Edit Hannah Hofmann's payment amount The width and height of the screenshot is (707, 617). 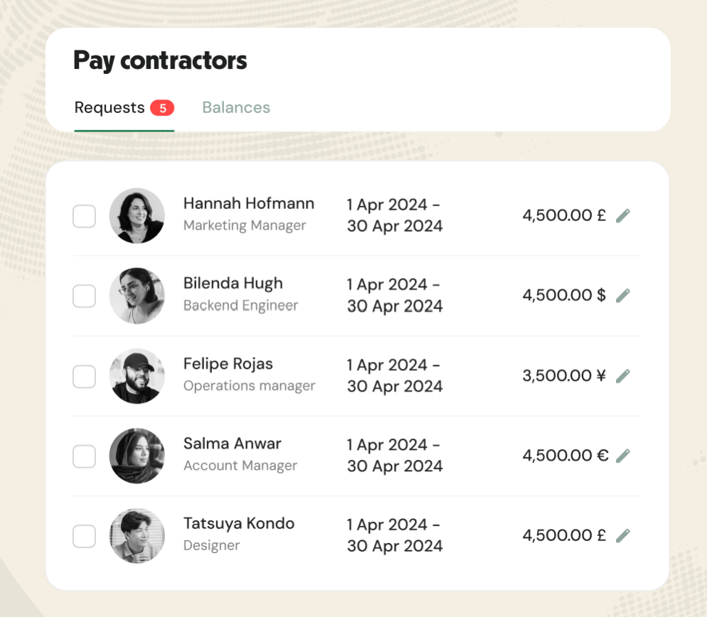tap(623, 215)
